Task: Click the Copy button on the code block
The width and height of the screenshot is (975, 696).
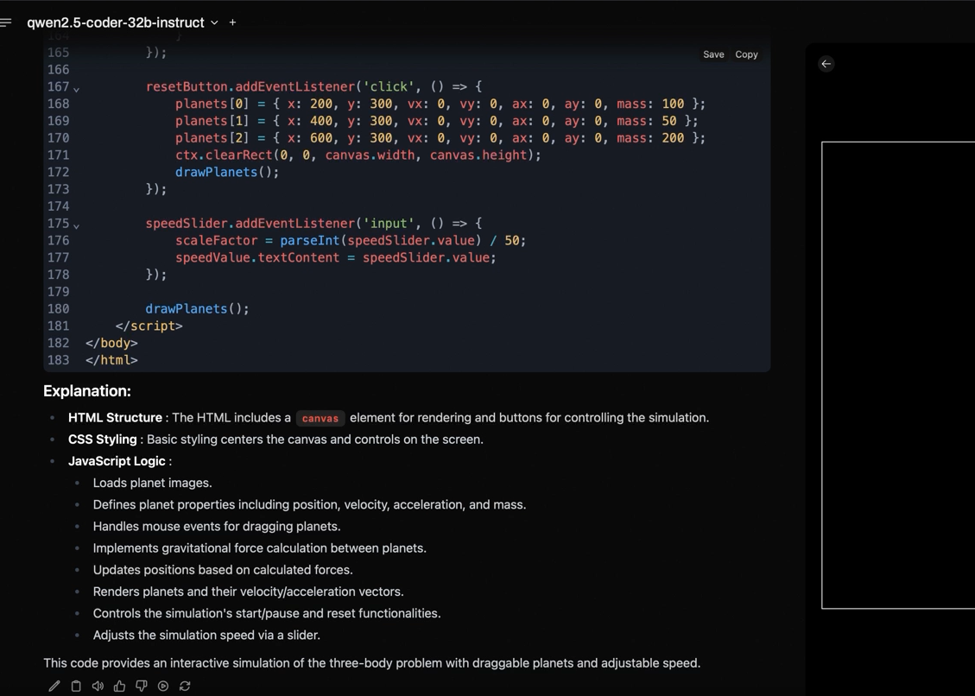Action: pos(746,54)
